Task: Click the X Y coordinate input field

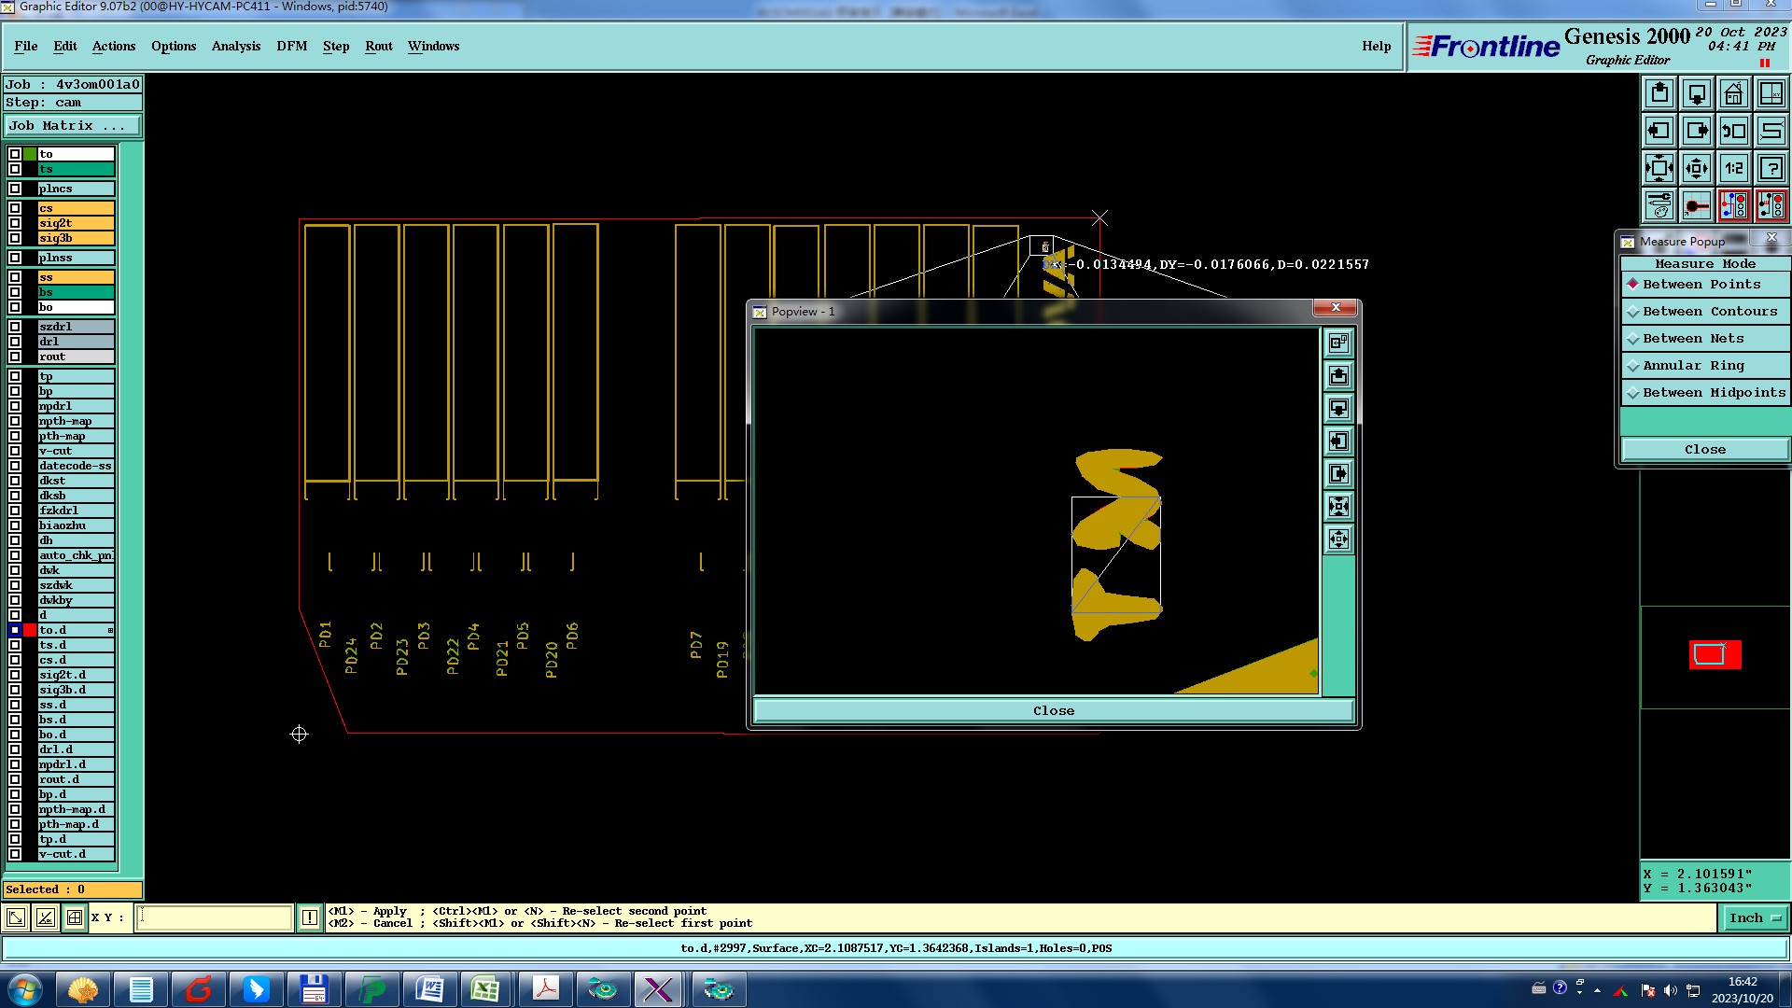Action: pos(215,918)
